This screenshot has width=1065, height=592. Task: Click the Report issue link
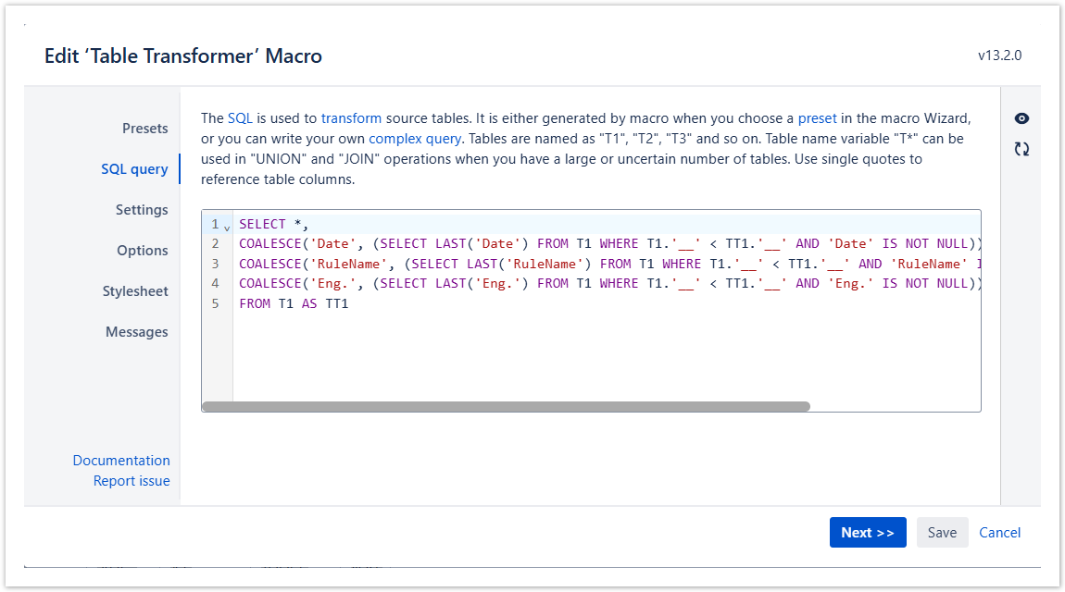[132, 481]
